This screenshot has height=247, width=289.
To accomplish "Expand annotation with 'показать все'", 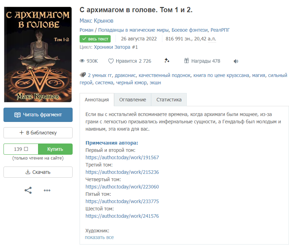I will (99, 237).
